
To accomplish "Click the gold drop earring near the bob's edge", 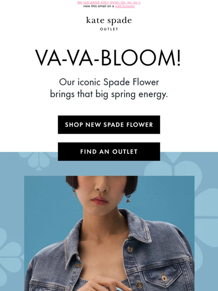I will [74, 193].
